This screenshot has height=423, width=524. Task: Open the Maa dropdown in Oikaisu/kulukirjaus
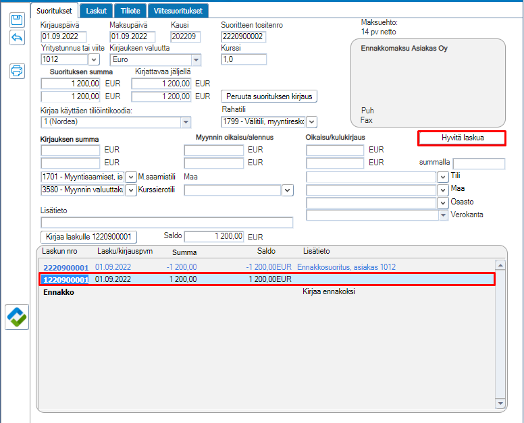pyautogui.click(x=443, y=190)
